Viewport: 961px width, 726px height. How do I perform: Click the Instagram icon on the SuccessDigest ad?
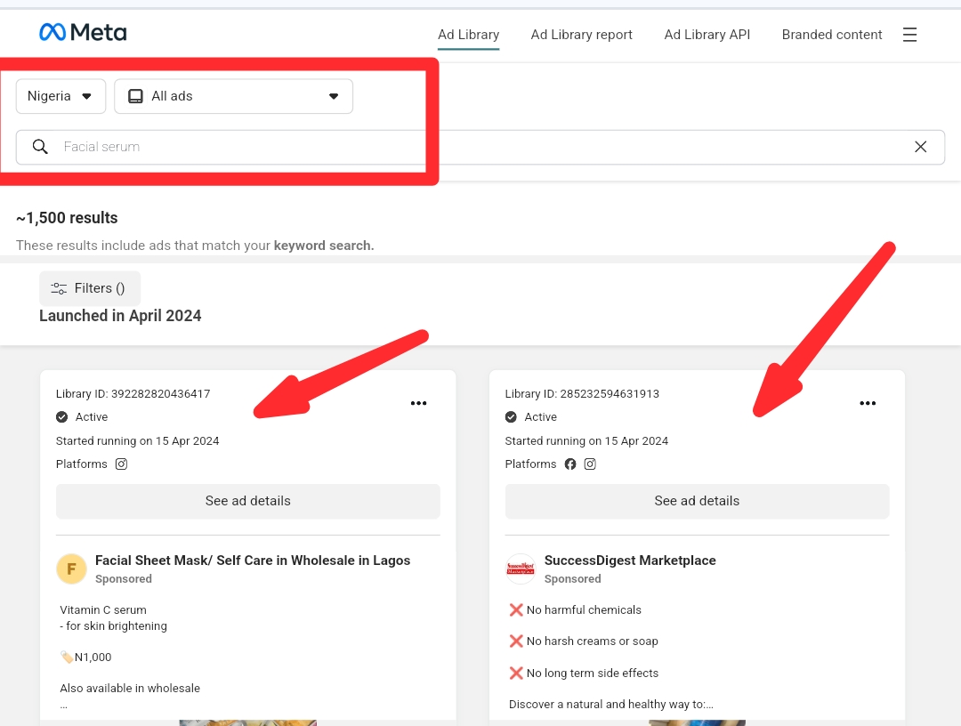tap(590, 464)
